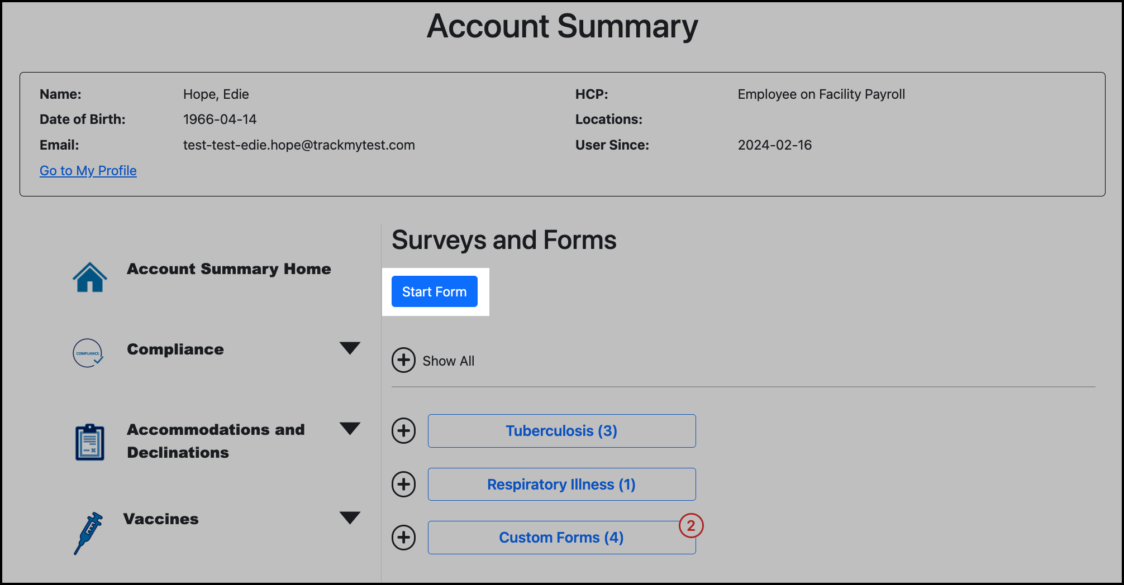Expand Tuberculosis using its plus icon

pyautogui.click(x=403, y=430)
